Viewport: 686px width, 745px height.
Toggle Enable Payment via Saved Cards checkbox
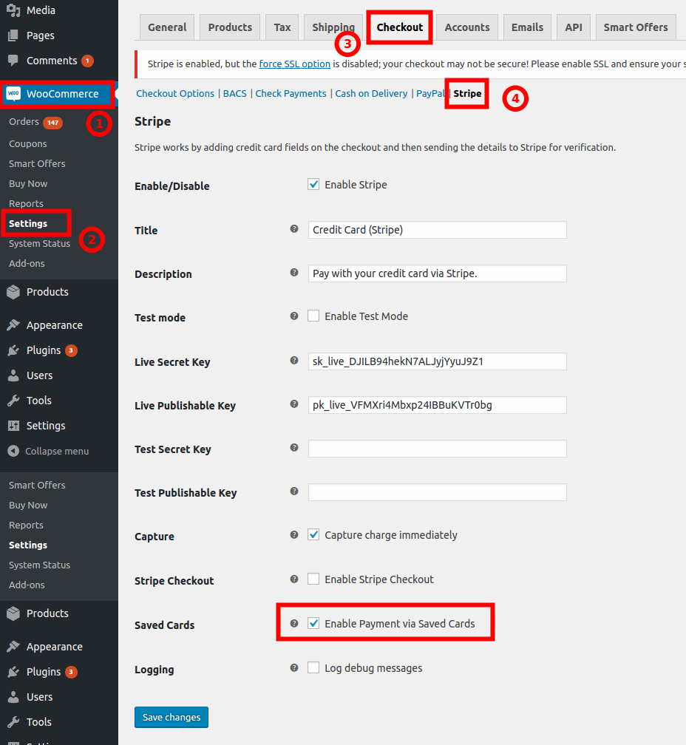(313, 623)
